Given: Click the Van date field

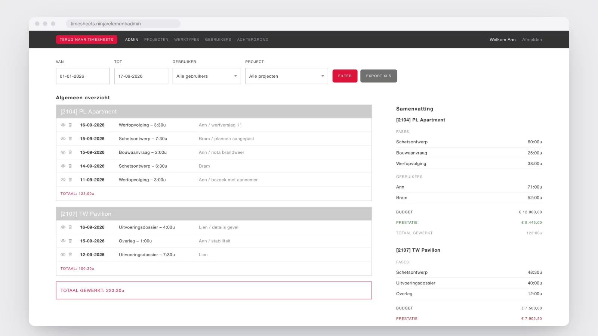Looking at the screenshot, I should point(83,76).
